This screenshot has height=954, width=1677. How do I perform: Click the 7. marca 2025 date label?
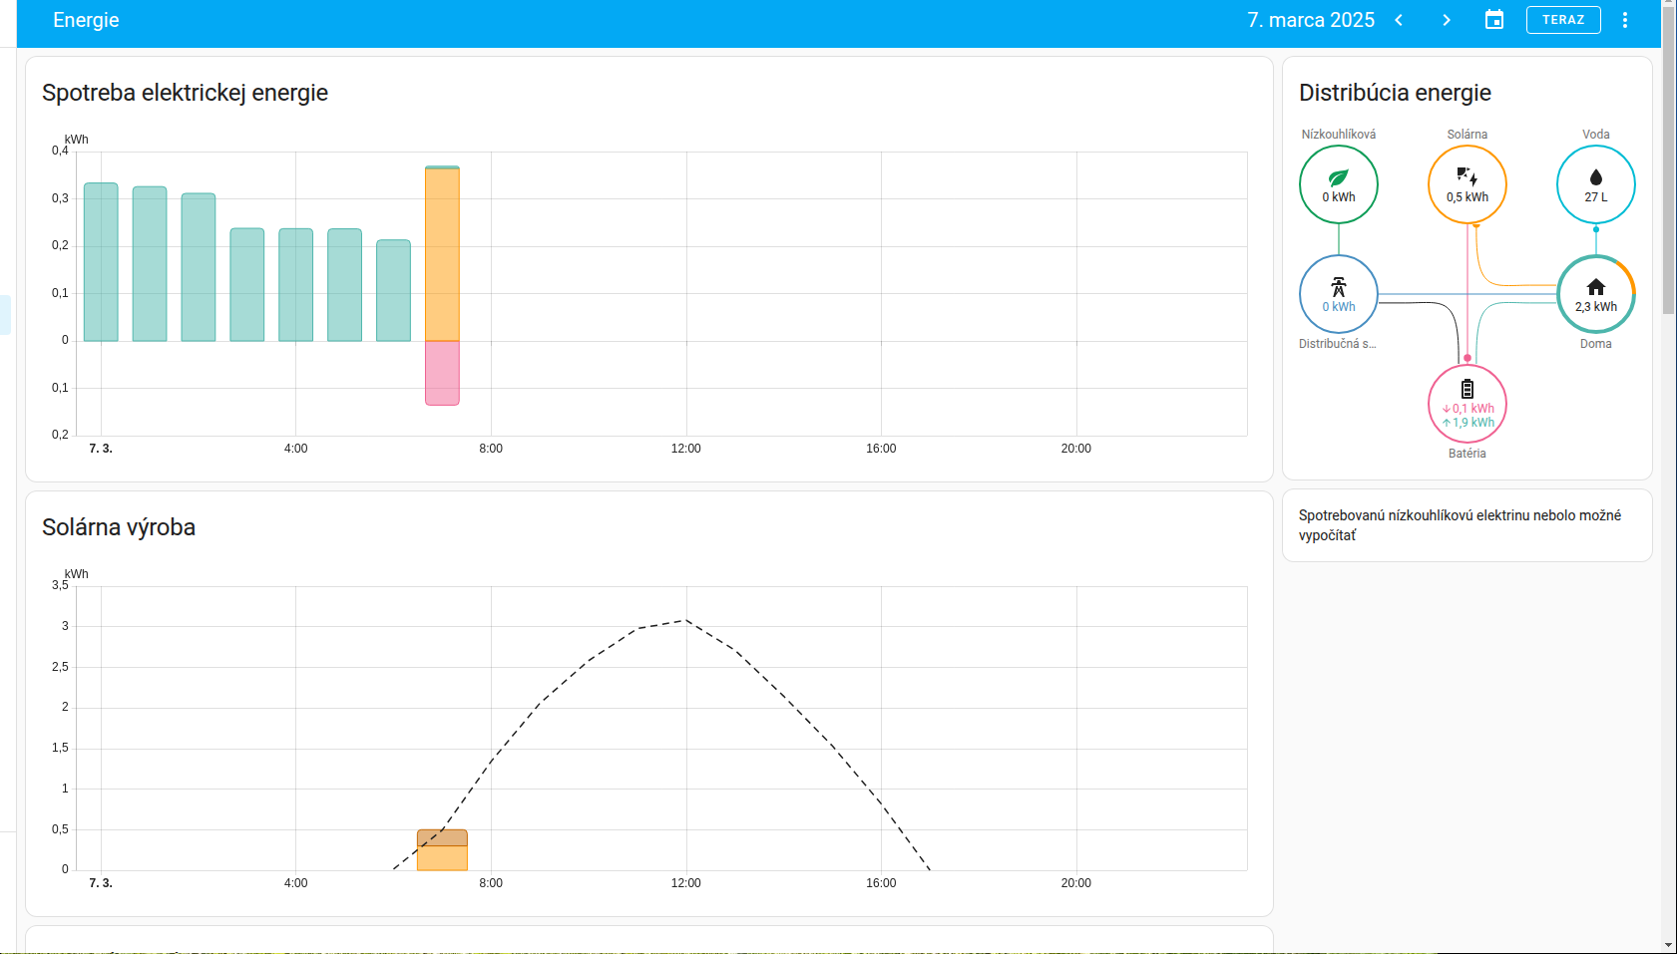click(x=1310, y=20)
